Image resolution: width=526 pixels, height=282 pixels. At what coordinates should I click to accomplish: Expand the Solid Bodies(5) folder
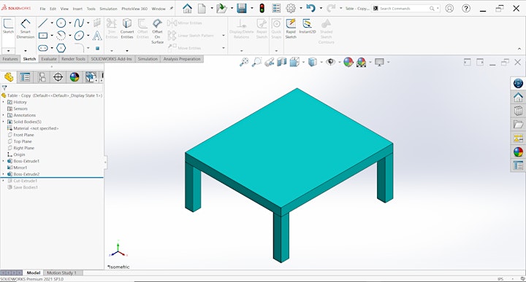tap(4, 122)
